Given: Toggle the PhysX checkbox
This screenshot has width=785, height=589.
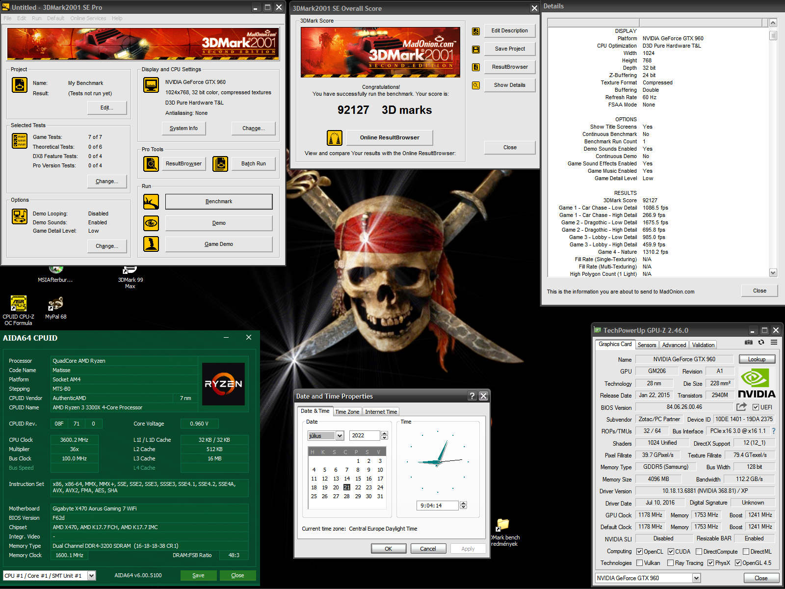Looking at the screenshot, I should [710, 563].
